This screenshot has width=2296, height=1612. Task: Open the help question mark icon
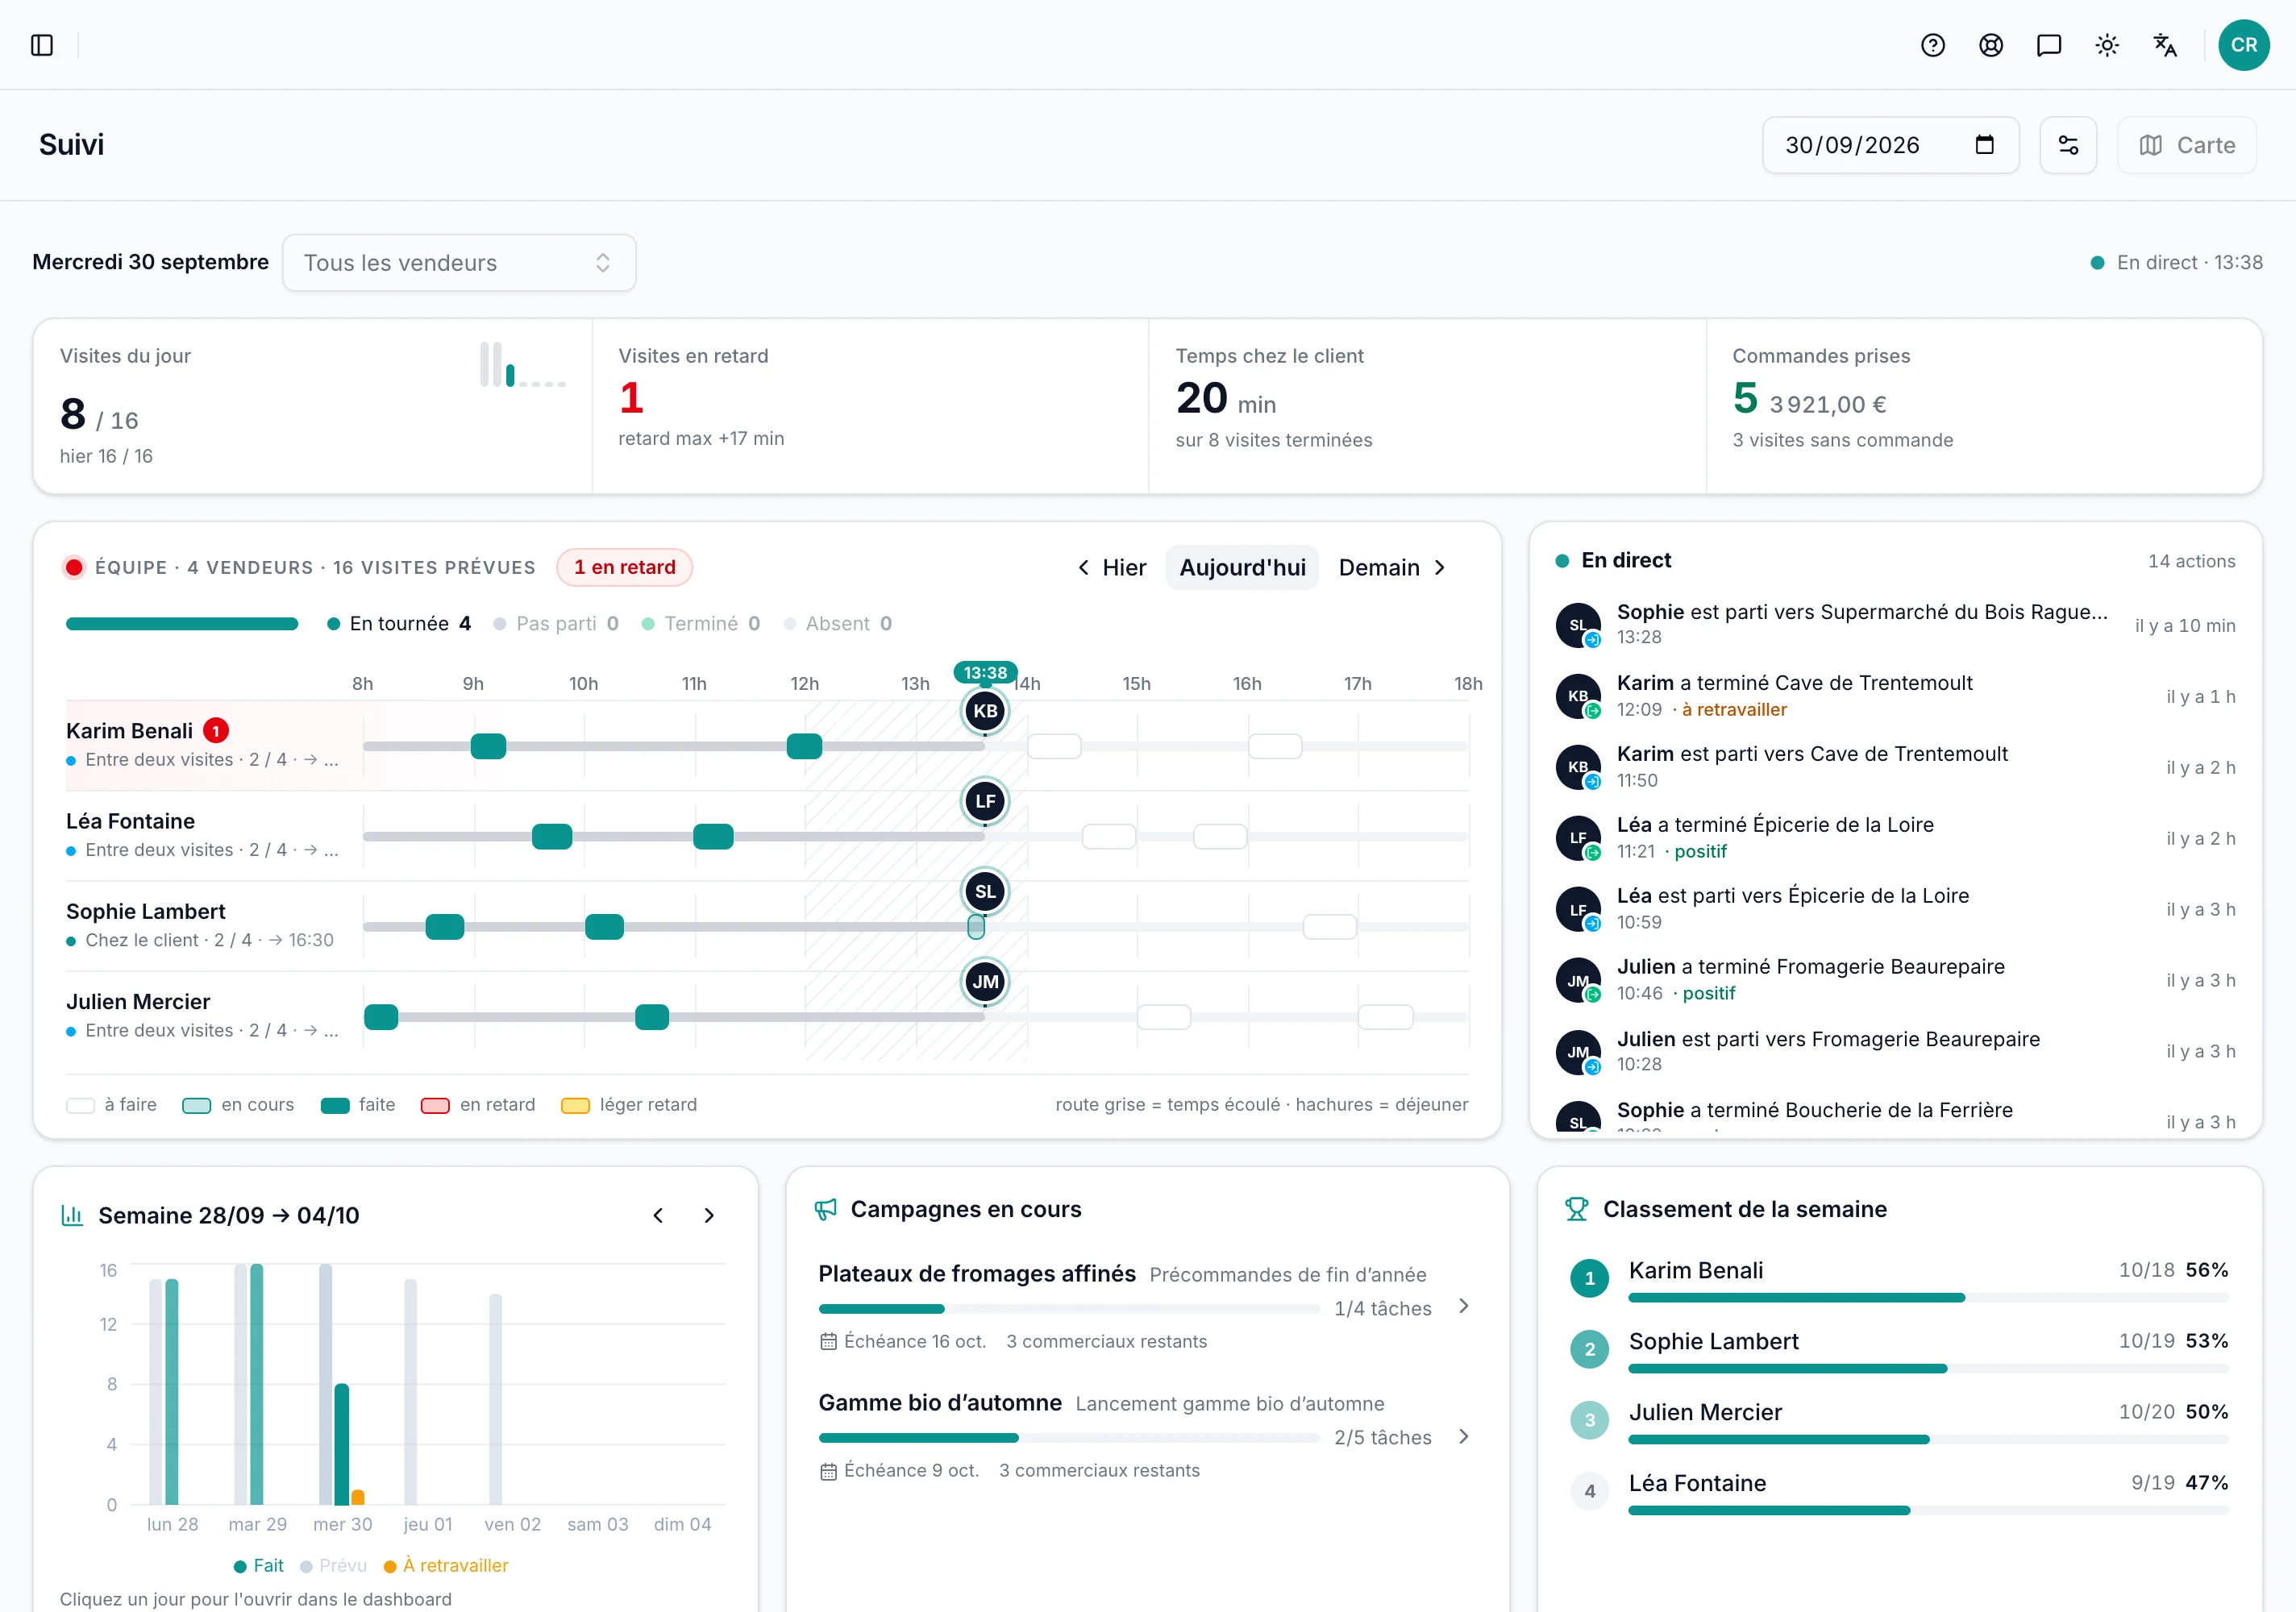tap(1932, 45)
